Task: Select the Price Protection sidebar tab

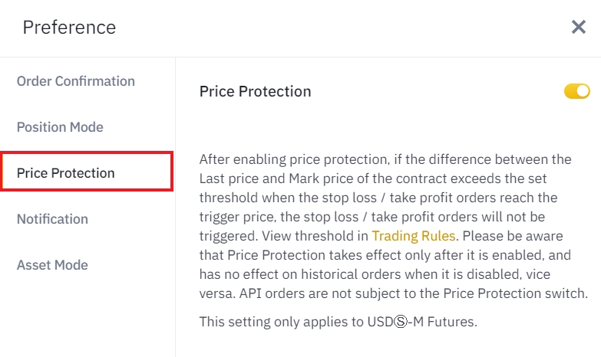Action: click(66, 173)
